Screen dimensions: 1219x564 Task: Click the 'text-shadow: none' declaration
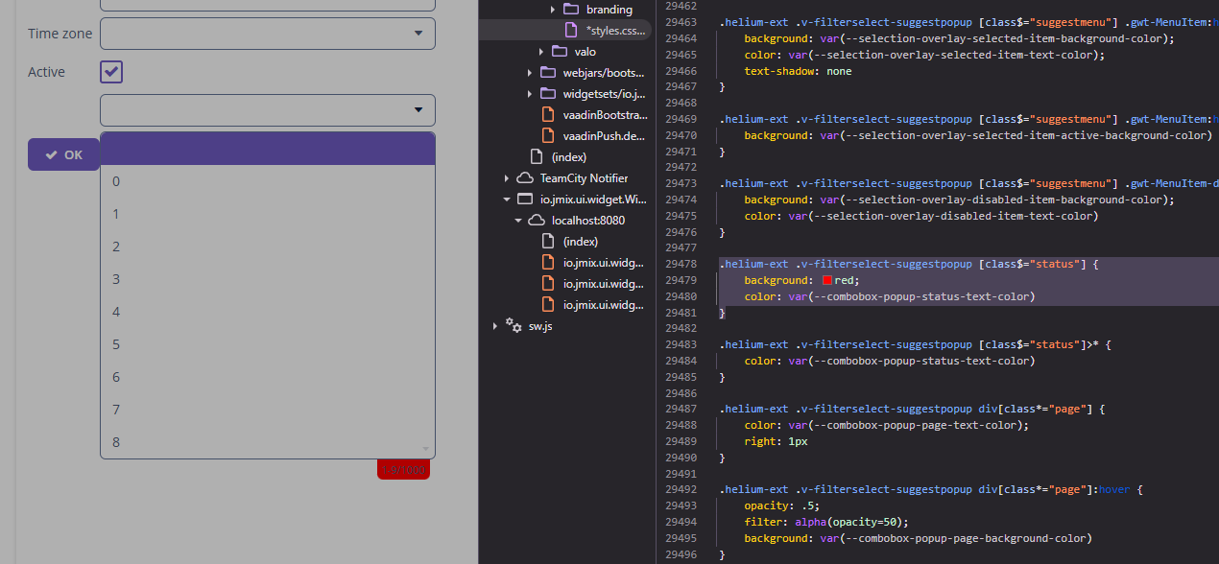[798, 71]
